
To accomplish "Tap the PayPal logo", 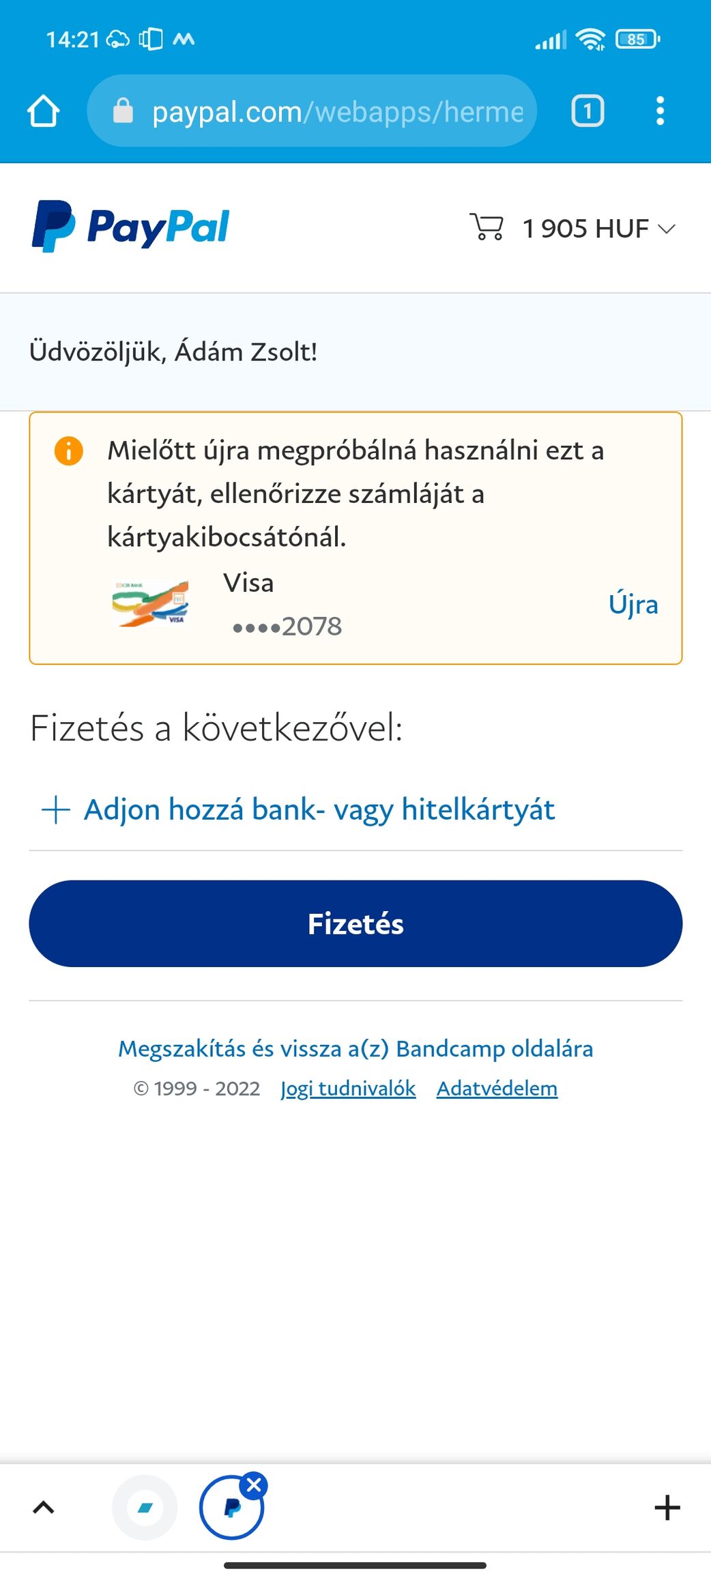I will (x=131, y=227).
